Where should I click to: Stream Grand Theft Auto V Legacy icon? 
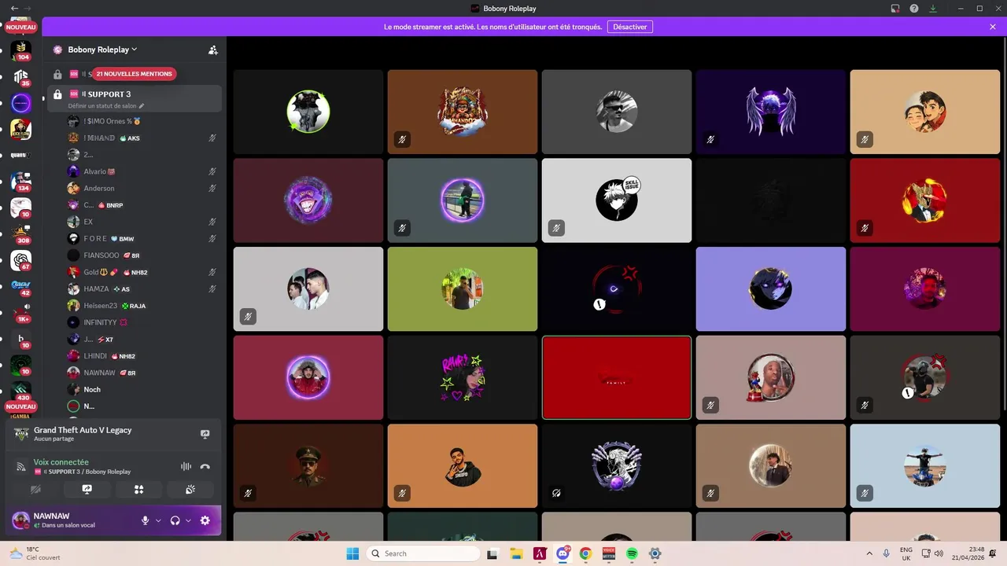click(x=205, y=434)
